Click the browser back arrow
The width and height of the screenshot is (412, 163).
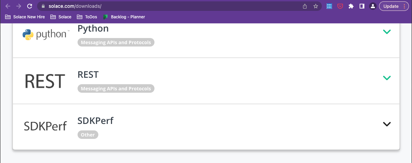[x=8, y=6]
